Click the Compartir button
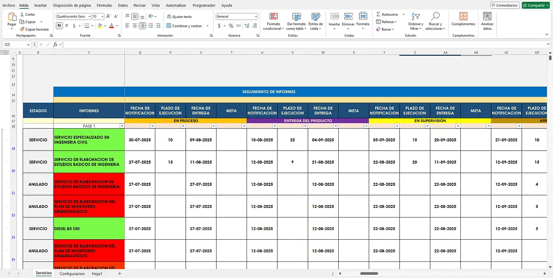 pyautogui.click(x=535, y=5)
